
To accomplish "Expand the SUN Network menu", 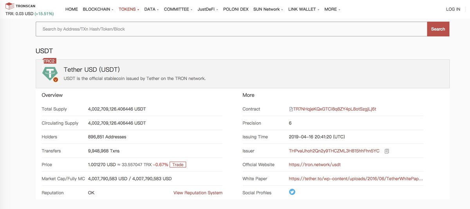I will (268, 9).
